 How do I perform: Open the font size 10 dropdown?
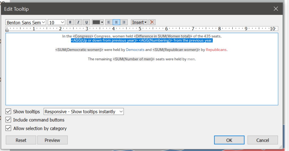pyautogui.click(x=56, y=23)
